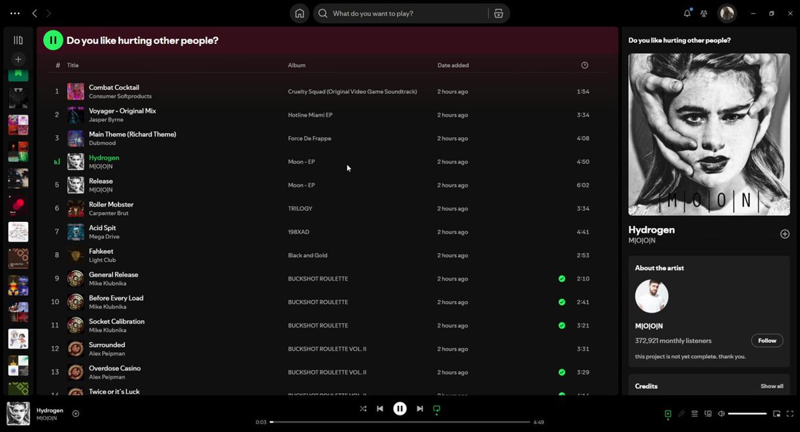
Task: Open the Queue icon
Action: [x=695, y=414]
